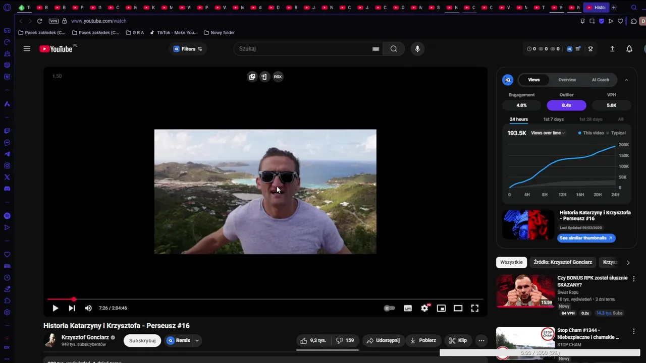Open the Filters button in header

pyautogui.click(x=188, y=49)
